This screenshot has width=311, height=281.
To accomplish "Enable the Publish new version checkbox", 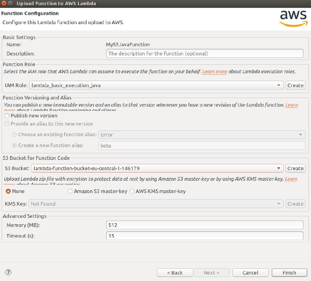I will click(x=7, y=116).
